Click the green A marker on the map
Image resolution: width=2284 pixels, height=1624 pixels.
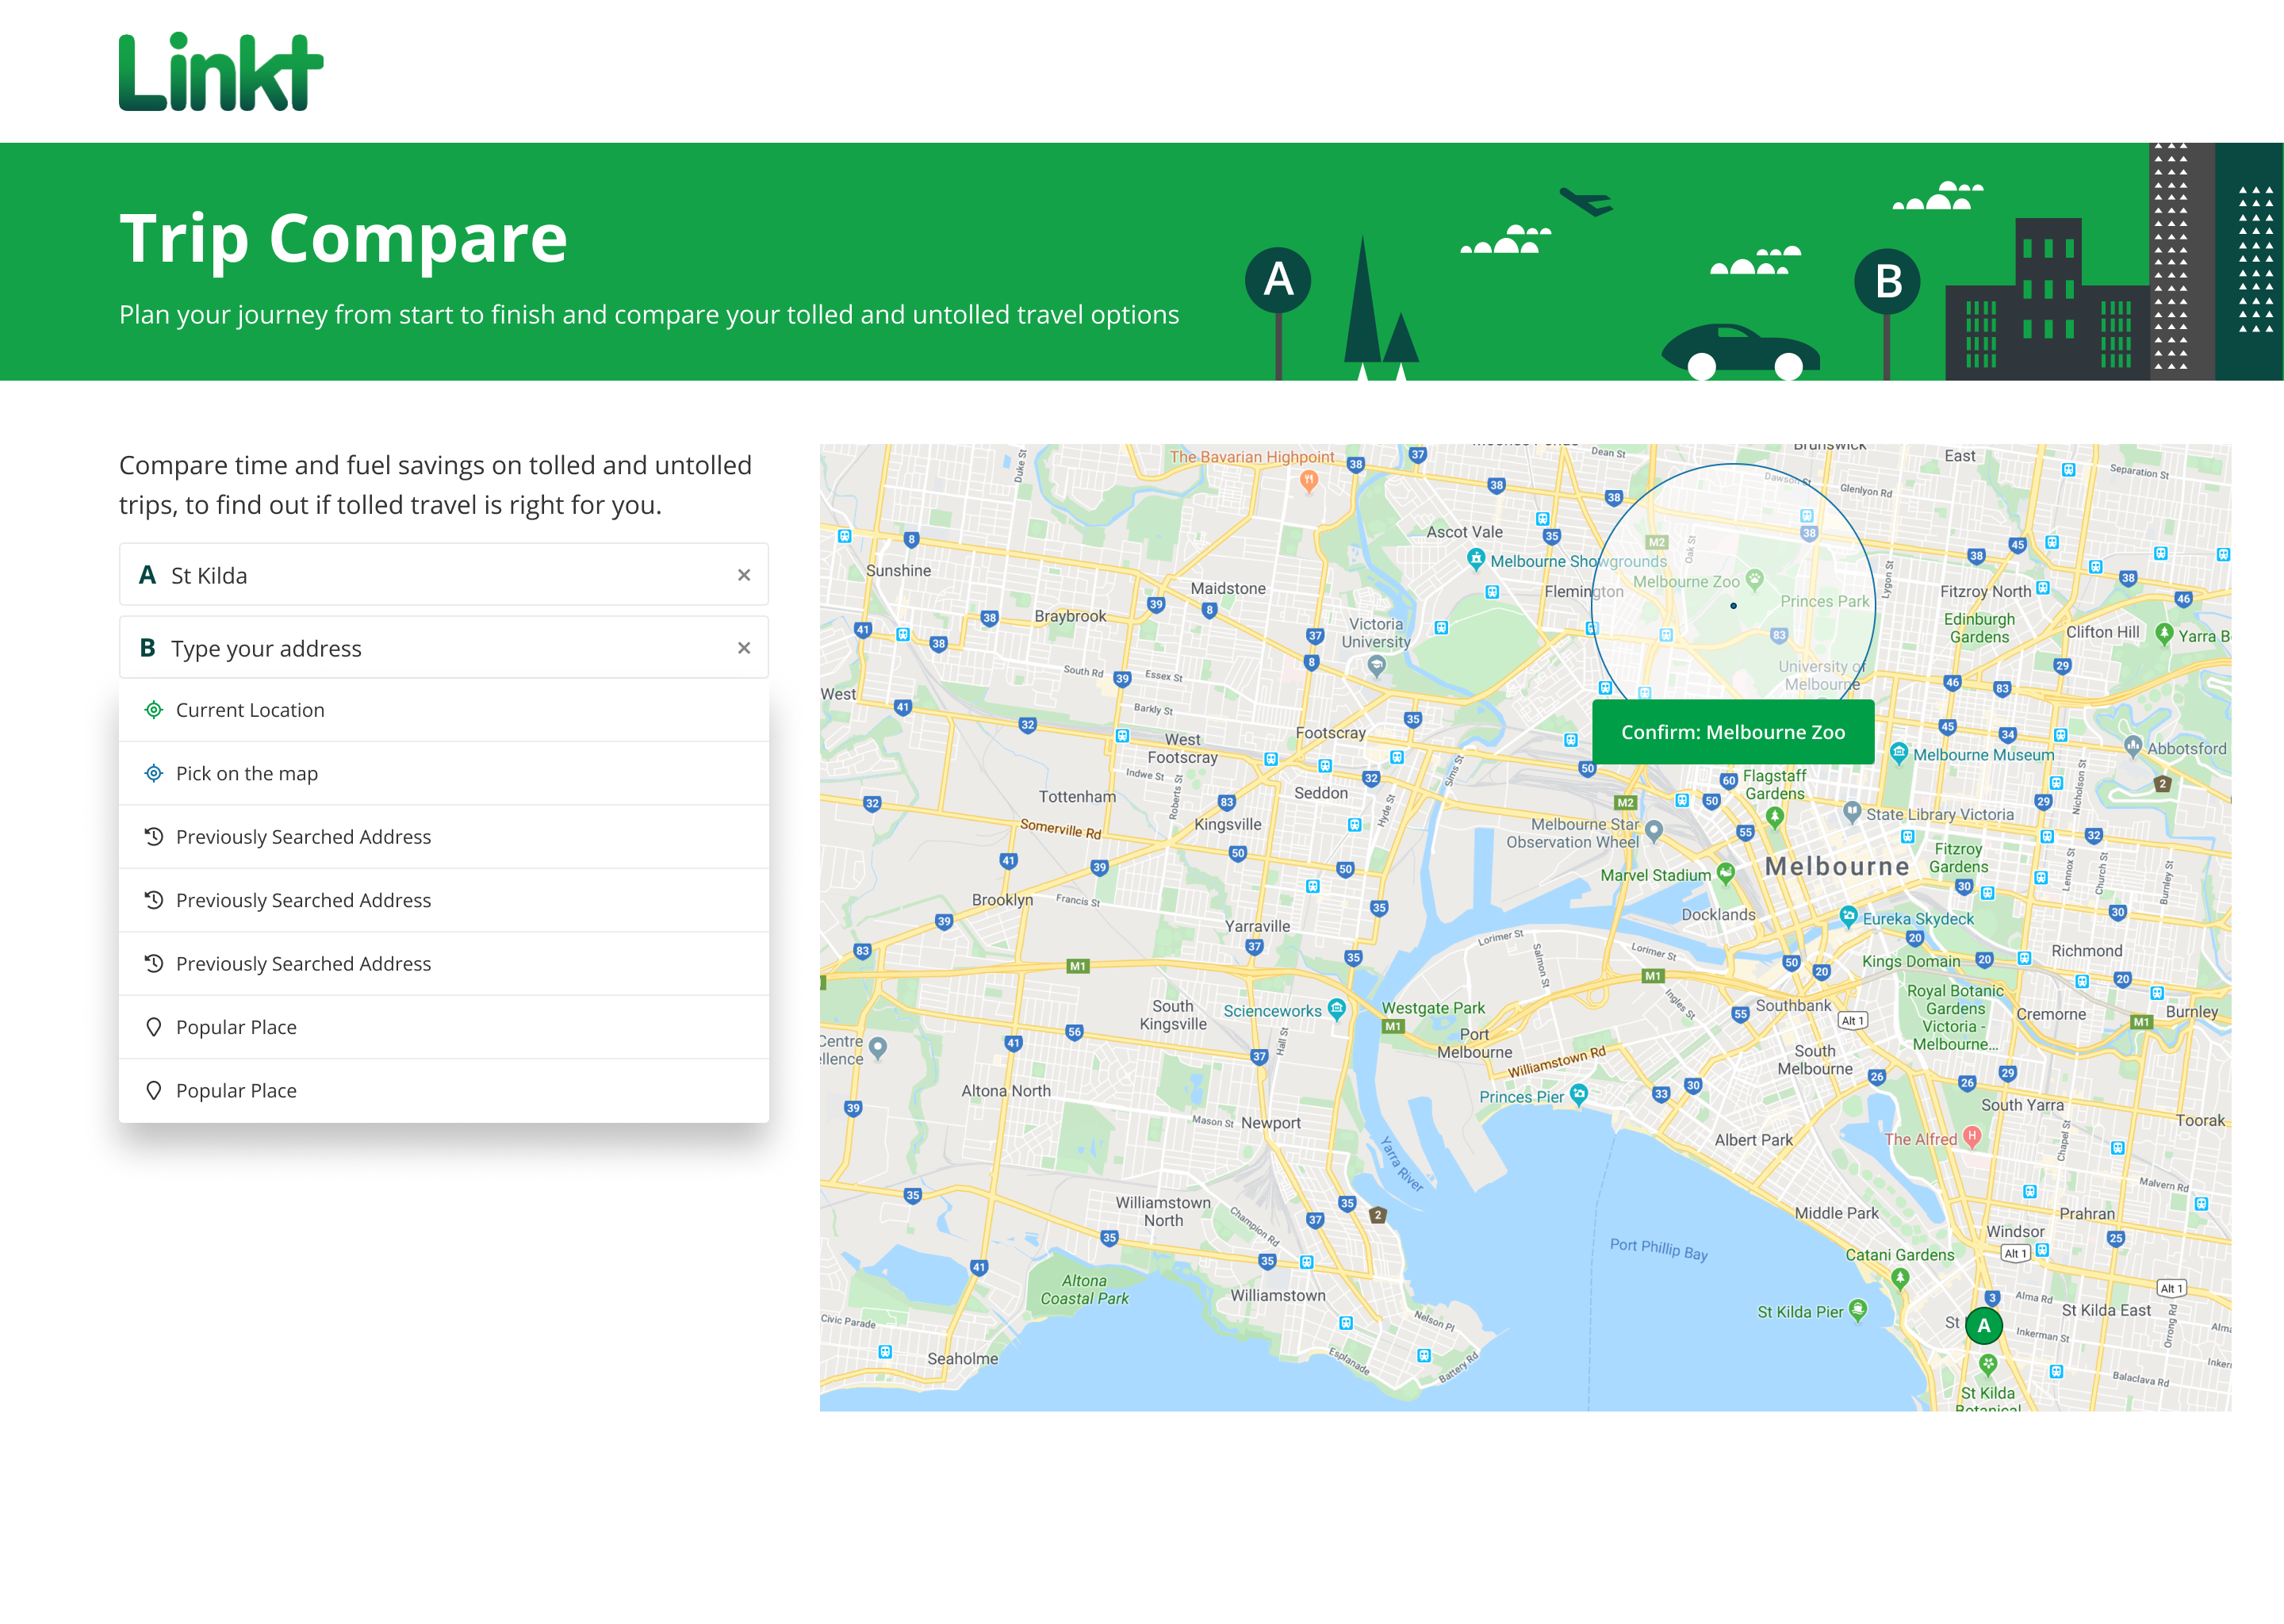(1983, 1326)
